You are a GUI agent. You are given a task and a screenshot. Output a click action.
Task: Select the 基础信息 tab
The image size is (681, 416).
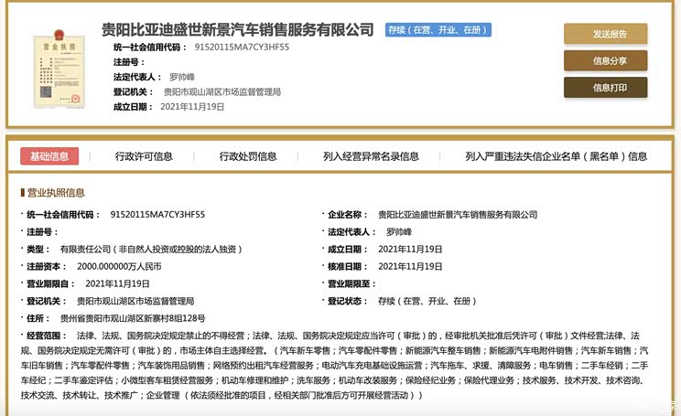coord(49,156)
